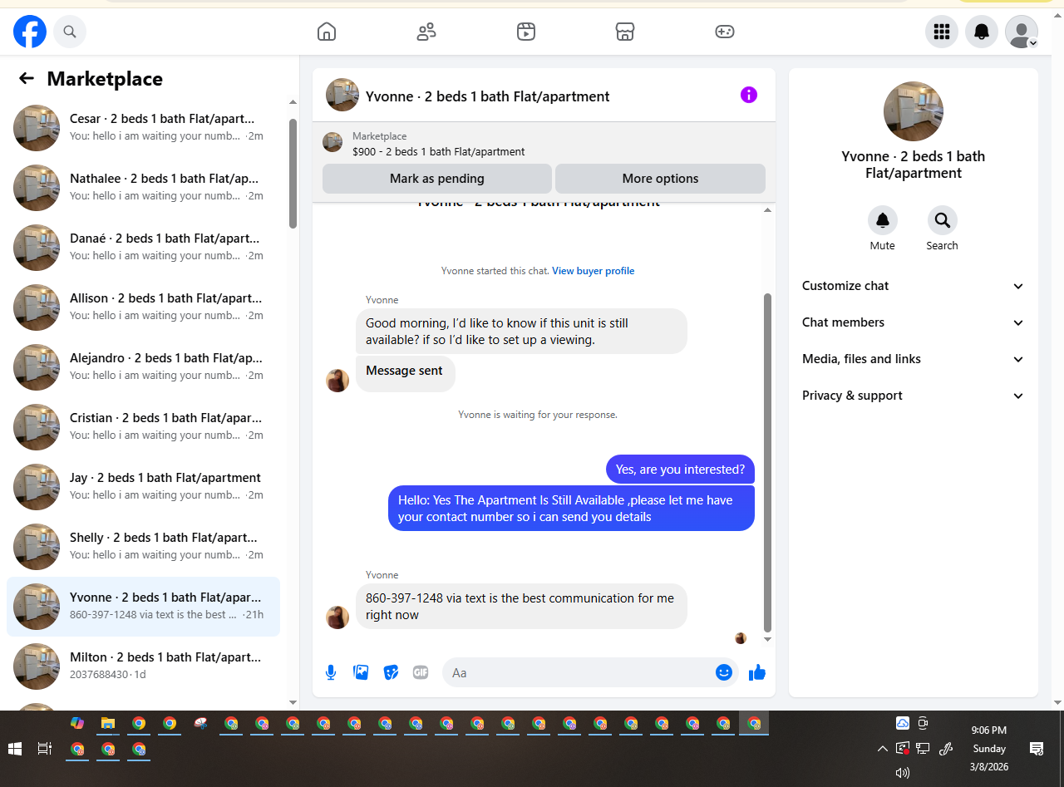Screen dimensions: 1064x787
Task: Open Danaé's conversation in the list
Action: click(143, 248)
